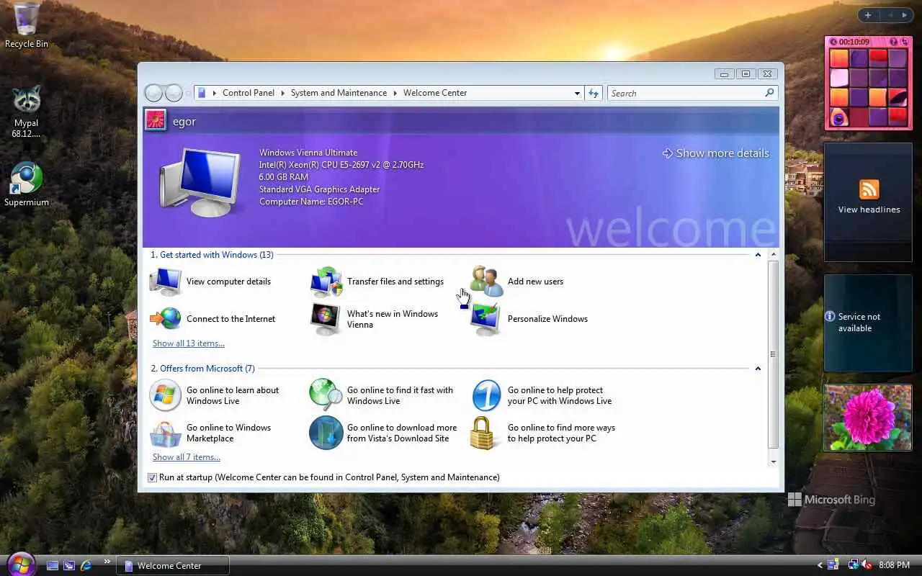Go to Control Panel breadcrumb

(249, 93)
